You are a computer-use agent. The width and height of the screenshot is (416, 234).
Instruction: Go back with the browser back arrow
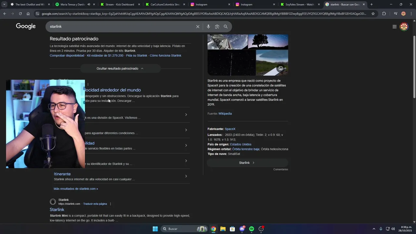point(5,14)
